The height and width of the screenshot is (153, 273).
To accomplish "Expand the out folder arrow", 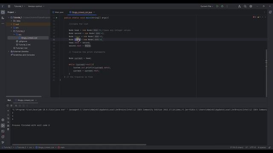I will [x=12, y=24].
